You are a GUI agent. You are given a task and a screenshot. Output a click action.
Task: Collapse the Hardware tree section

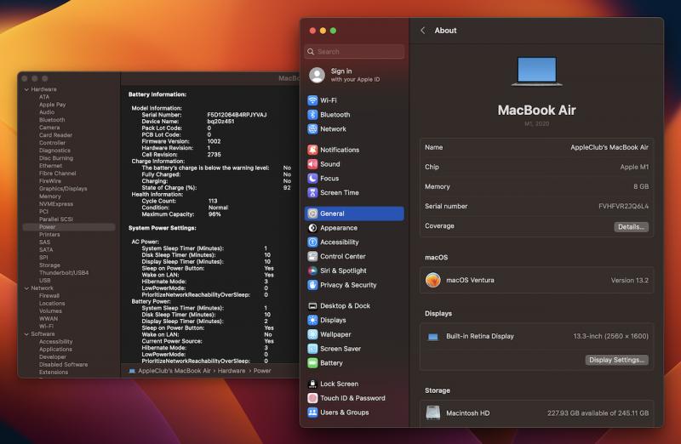tap(26, 89)
